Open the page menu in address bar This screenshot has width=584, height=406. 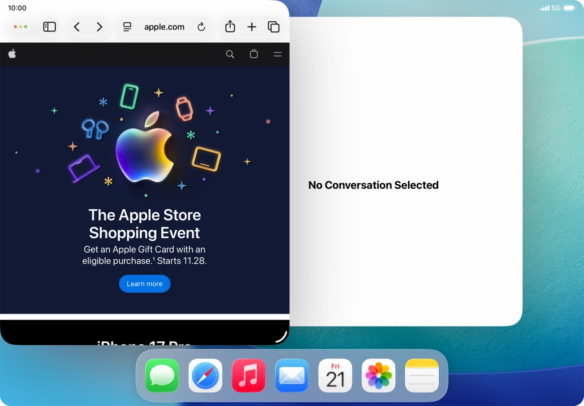[x=127, y=27]
